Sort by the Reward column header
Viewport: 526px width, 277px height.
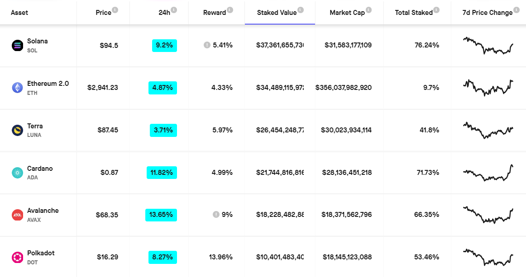tap(215, 13)
